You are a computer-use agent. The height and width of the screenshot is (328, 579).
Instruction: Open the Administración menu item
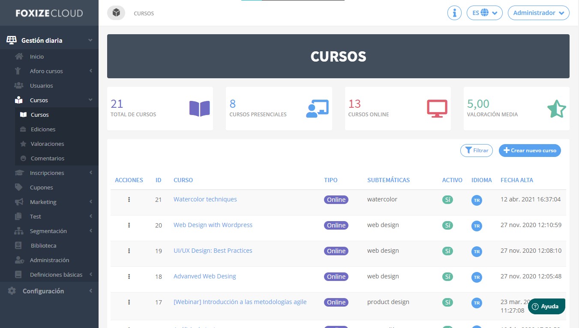point(48,260)
